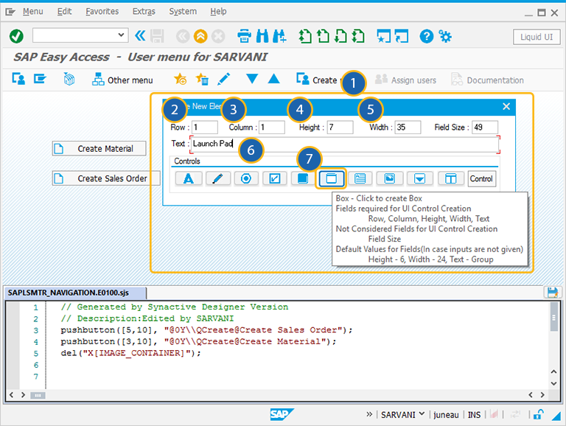Click the Create Sales Order pushbutton

pos(106,178)
